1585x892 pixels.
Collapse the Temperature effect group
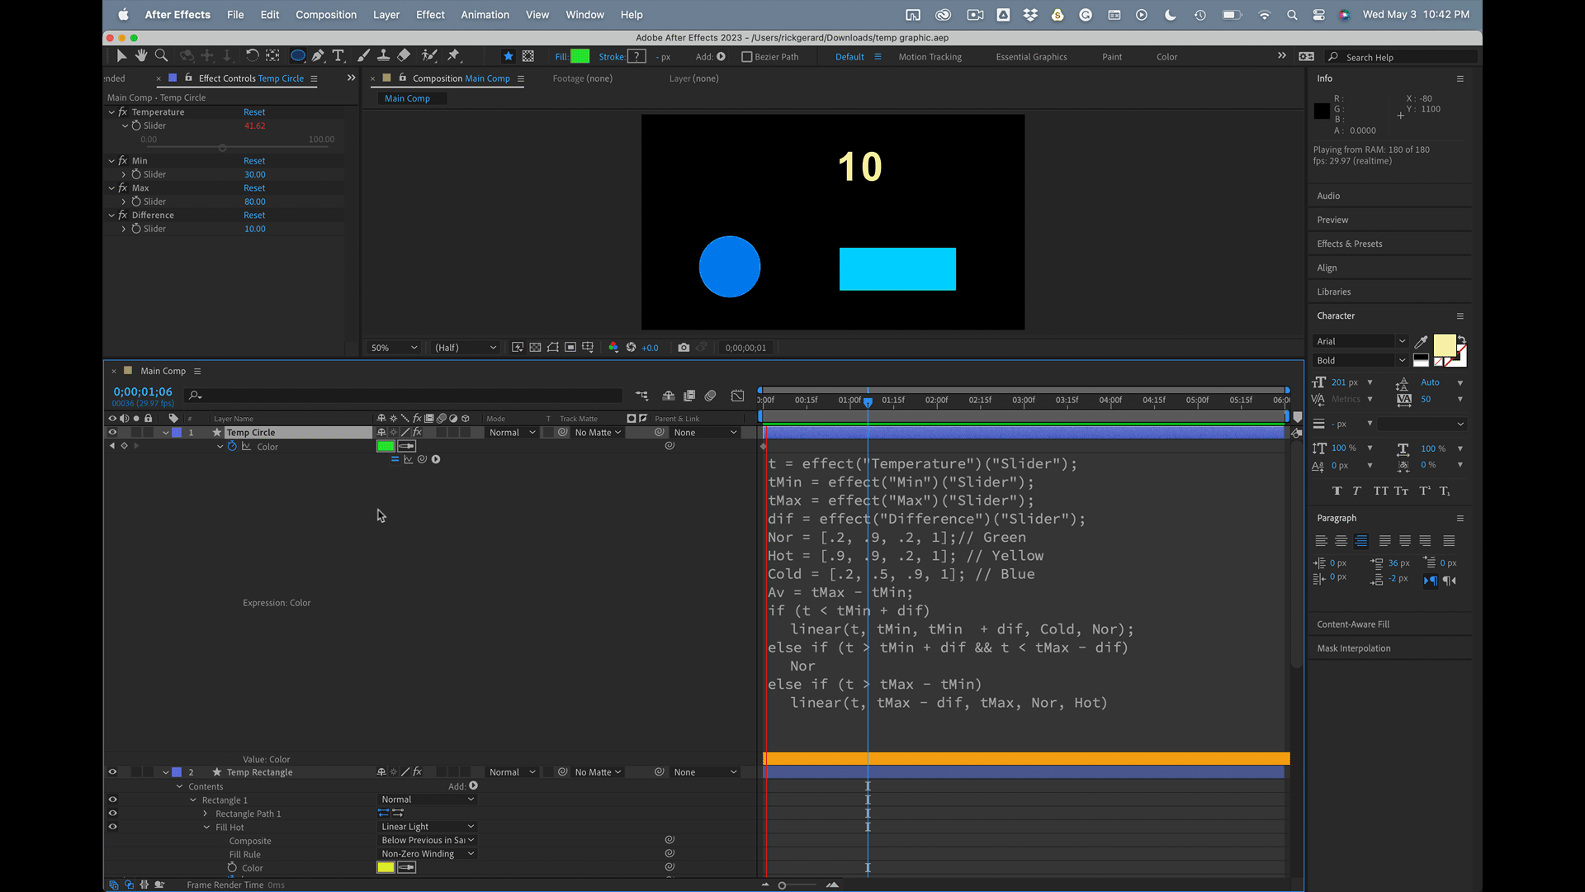click(x=111, y=111)
